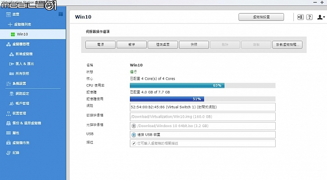Click the Win10 page title heading
This screenshot has width=327, height=180.
[83, 17]
